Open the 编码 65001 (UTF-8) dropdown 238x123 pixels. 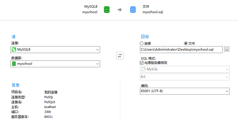click(x=227, y=91)
